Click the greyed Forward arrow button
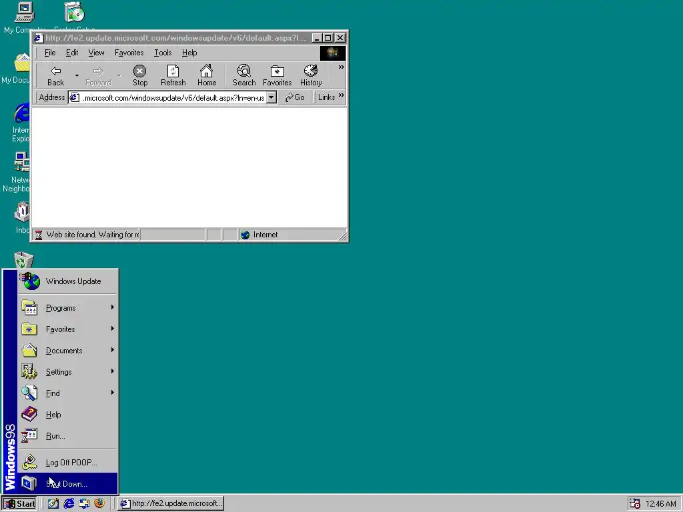Viewport: 683px width, 512px height. (x=99, y=76)
